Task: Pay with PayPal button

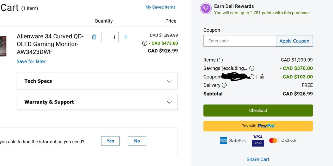Action: click(x=258, y=126)
